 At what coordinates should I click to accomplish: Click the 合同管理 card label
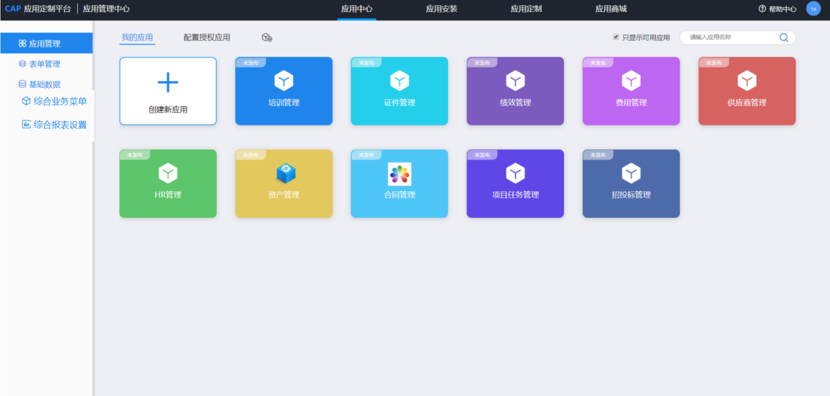click(x=400, y=195)
